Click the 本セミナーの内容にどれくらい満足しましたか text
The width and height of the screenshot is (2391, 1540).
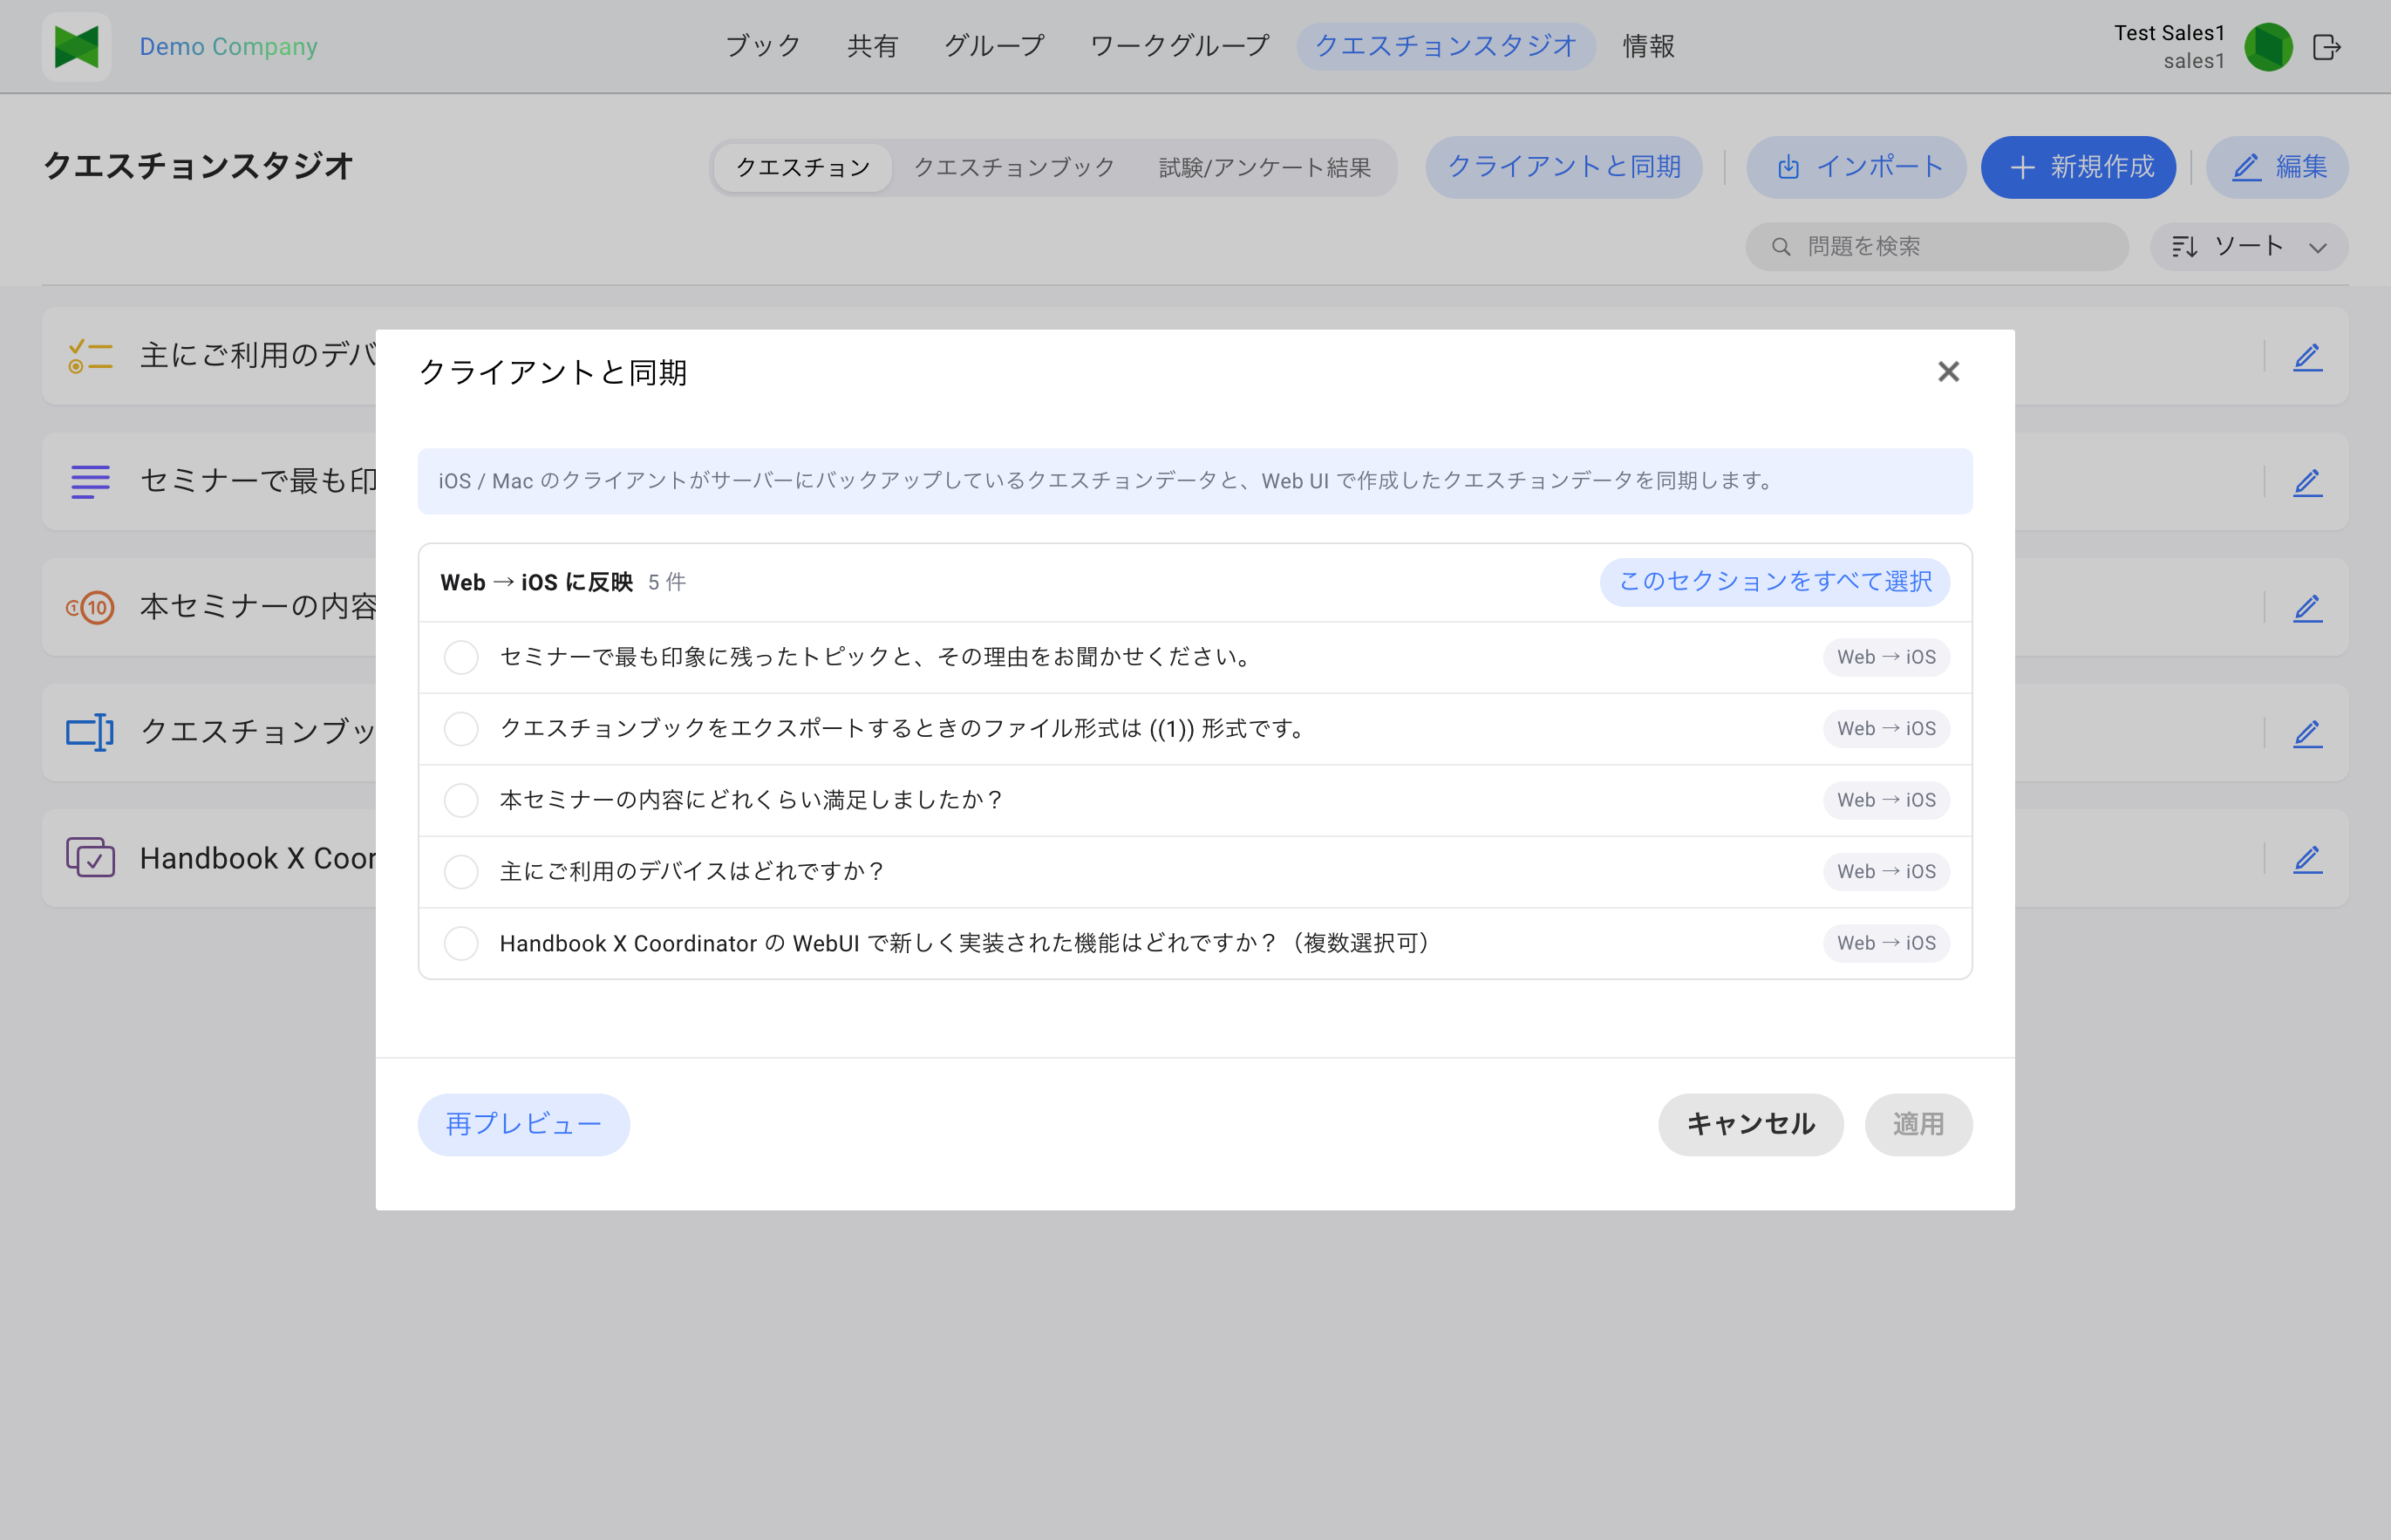[752, 800]
